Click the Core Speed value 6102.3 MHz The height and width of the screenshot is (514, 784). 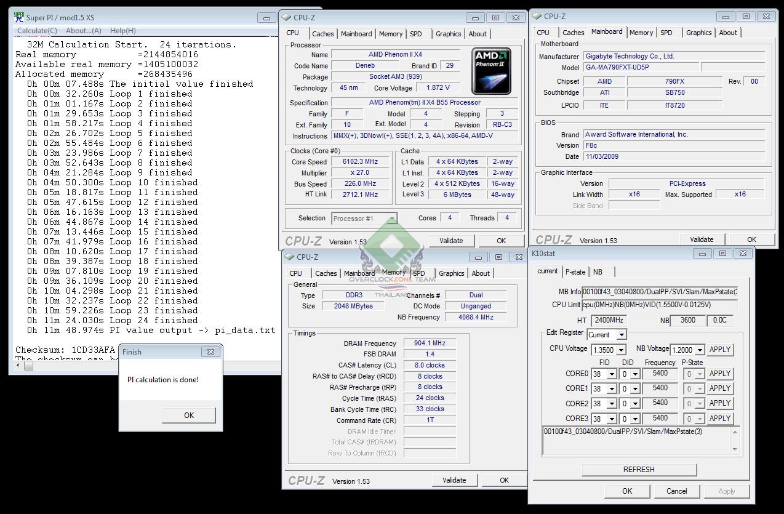(360, 161)
